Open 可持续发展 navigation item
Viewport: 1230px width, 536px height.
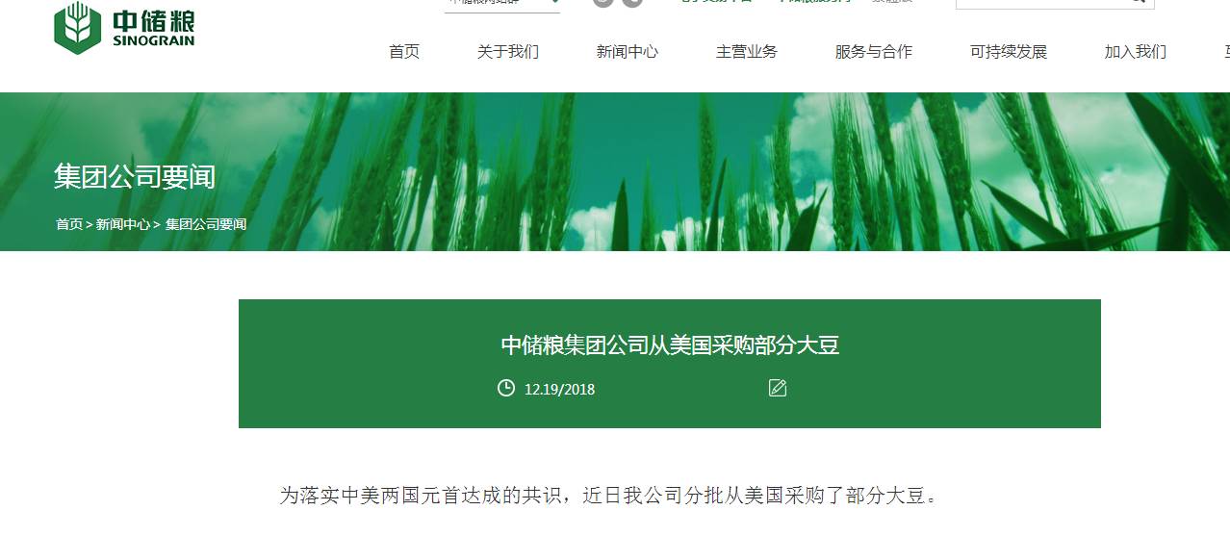pos(1009,52)
